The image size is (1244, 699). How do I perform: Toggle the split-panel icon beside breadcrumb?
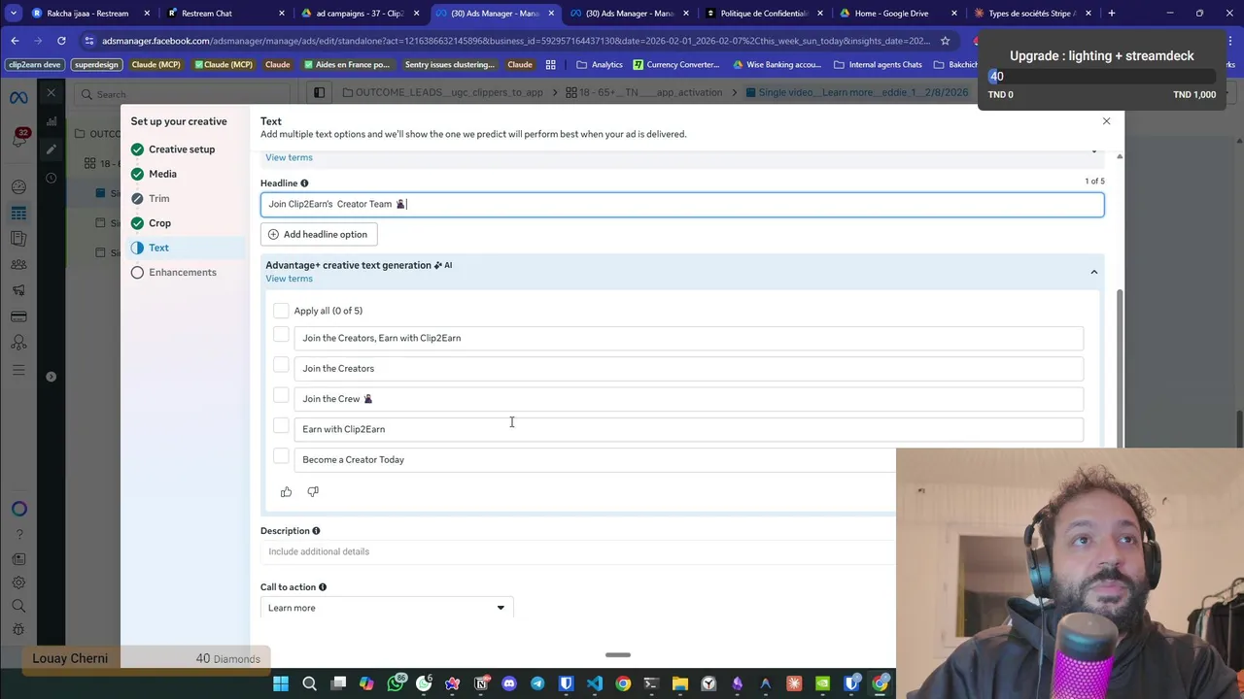tap(319, 92)
